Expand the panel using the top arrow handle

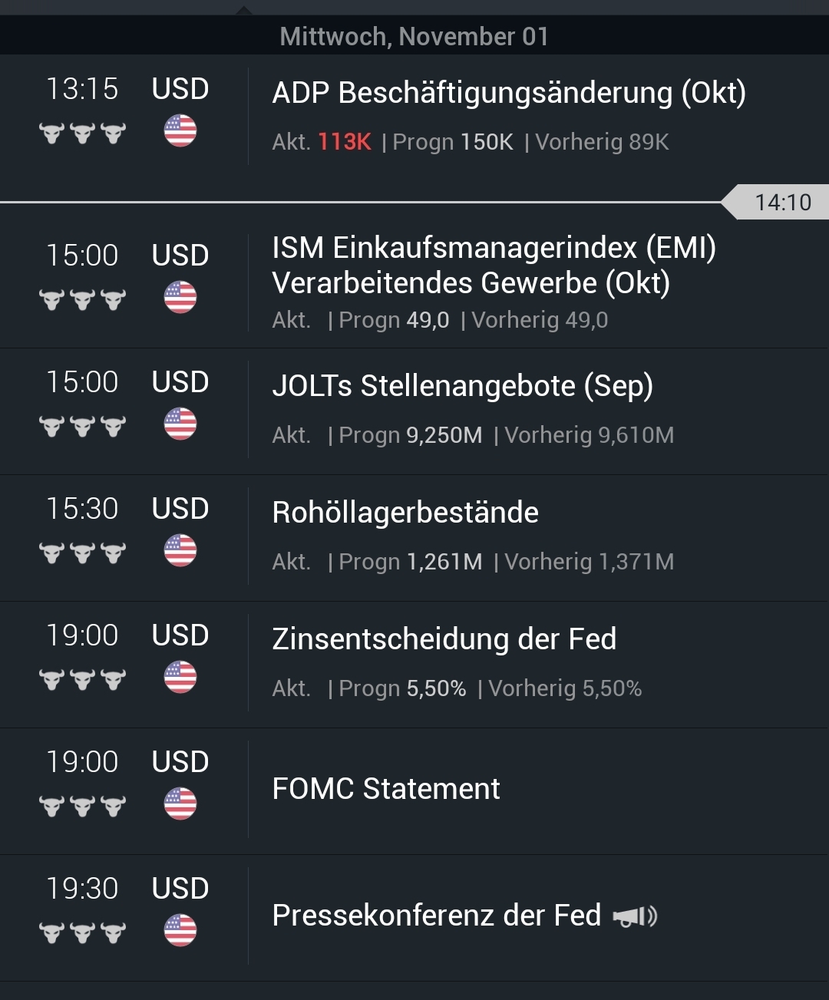point(243,9)
